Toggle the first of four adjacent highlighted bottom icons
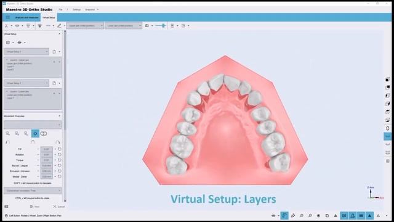This screenshot has height=222, width=394. [x=344, y=216]
